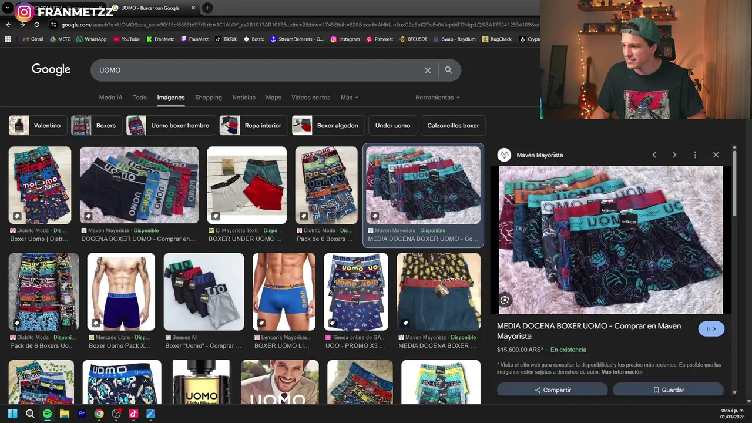The height and width of the screenshot is (423, 752).
Task: Open the TikTok bookmark
Action: [226, 39]
